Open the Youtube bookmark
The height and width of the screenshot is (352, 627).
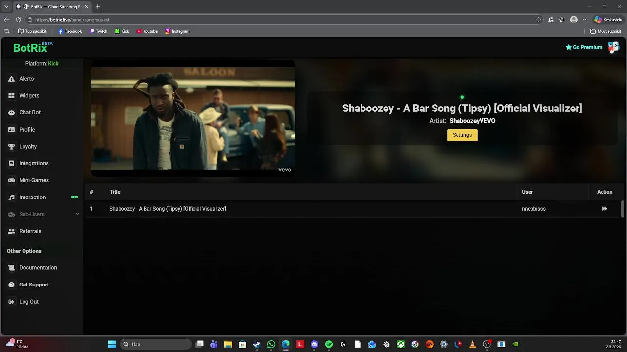pyautogui.click(x=147, y=31)
